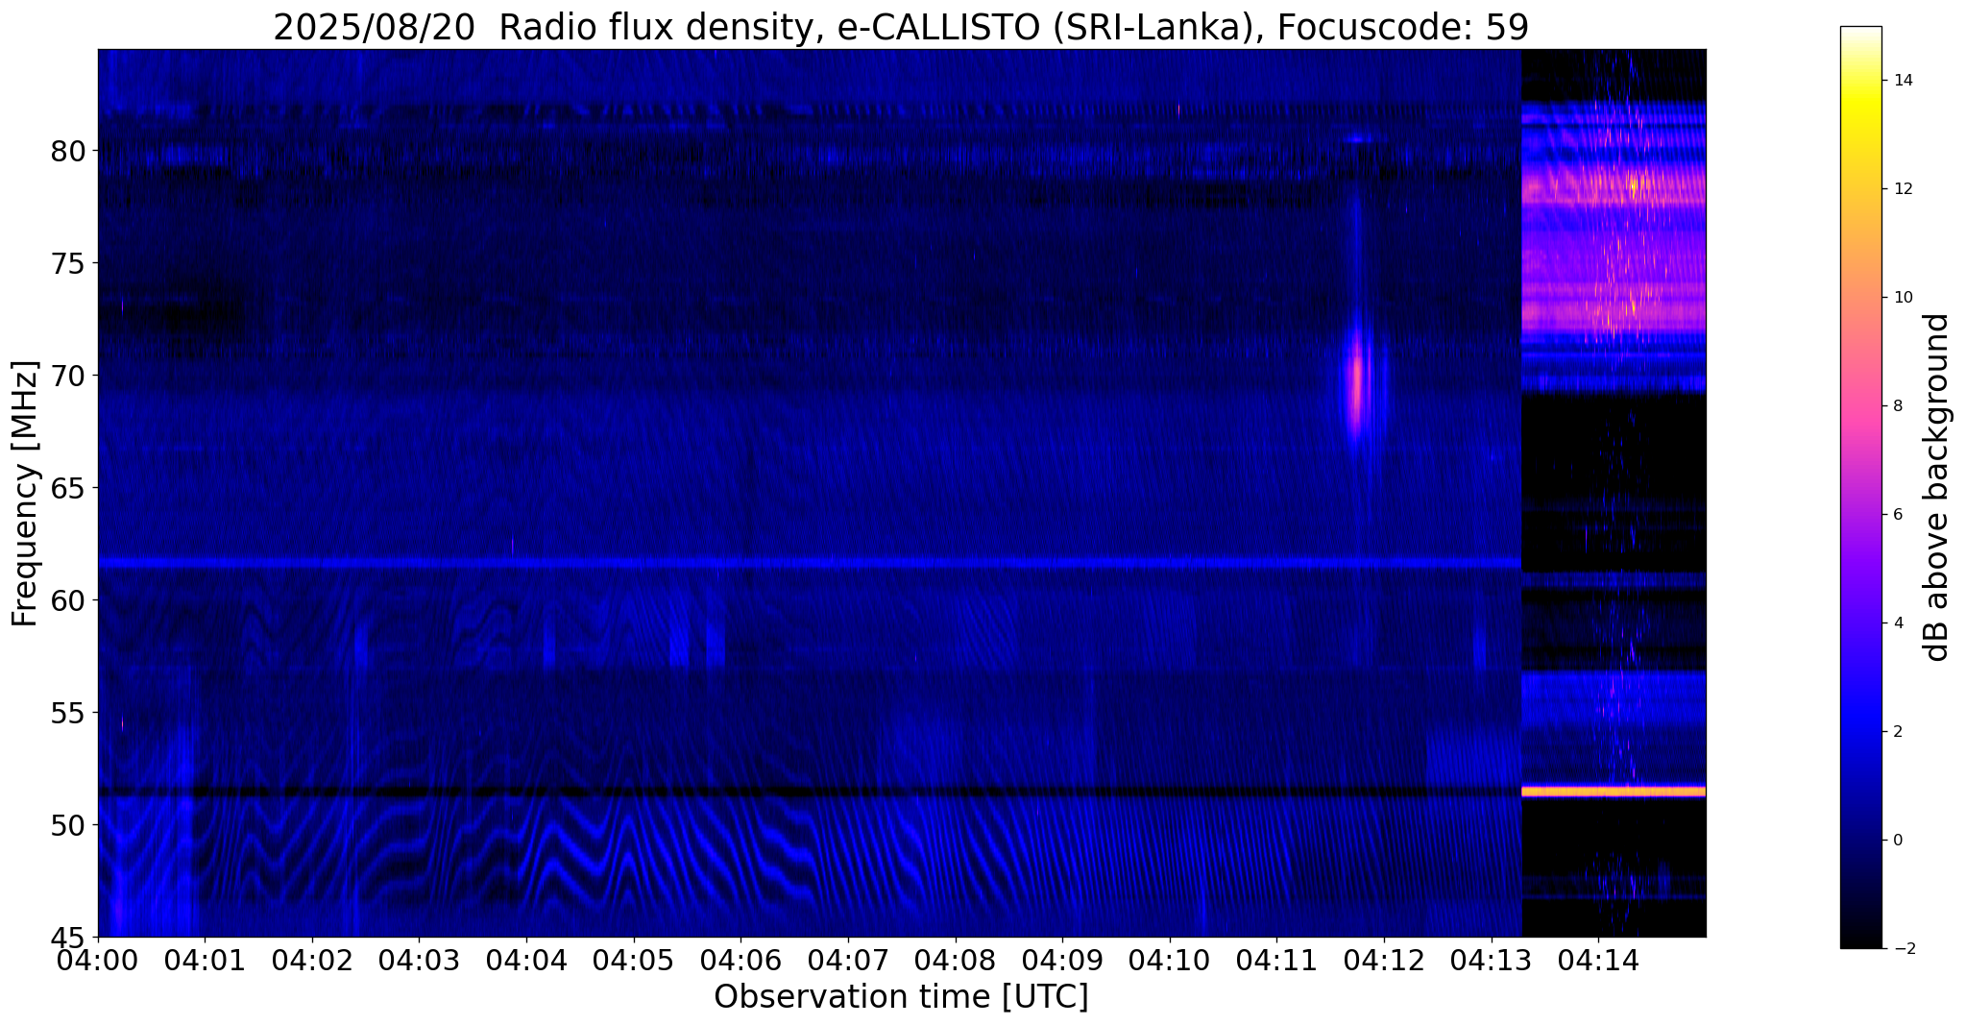Click the 'Frequency [MHz]' y-axis label
This screenshot has height=1025, width=1966.
pos(26,494)
